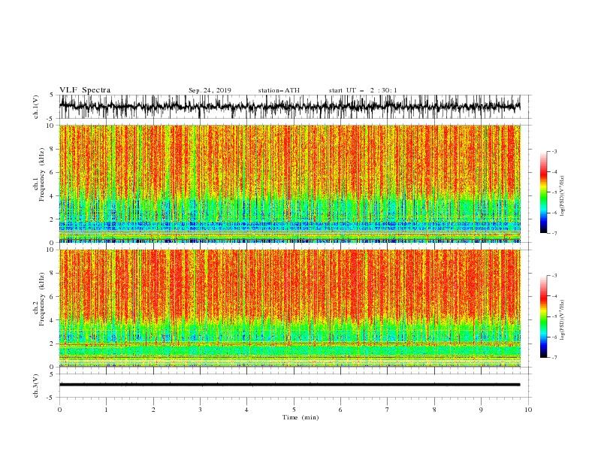
Task: Click the 'station=ATH' label
Action: [279, 90]
